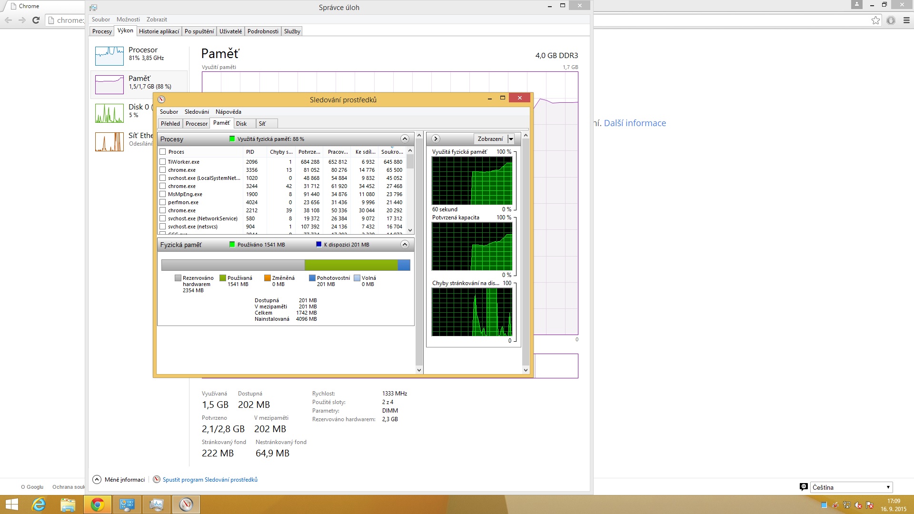The height and width of the screenshot is (514, 914).
Task: Click Spustit program Sledování prostředků link
Action: pos(210,480)
